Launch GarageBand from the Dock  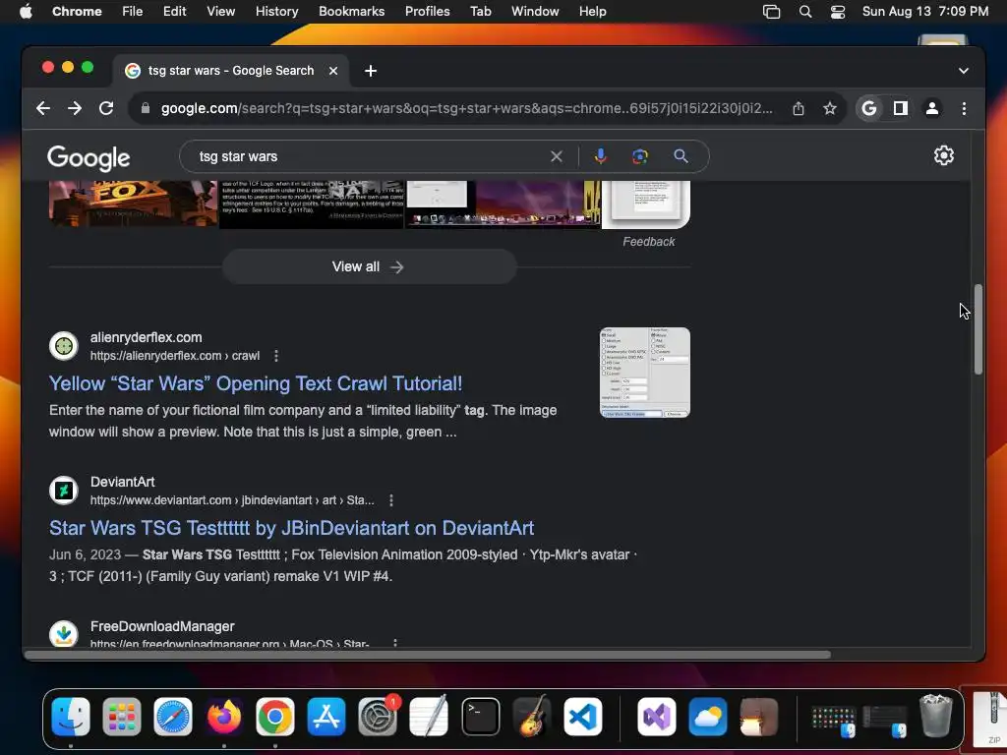pos(531,717)
